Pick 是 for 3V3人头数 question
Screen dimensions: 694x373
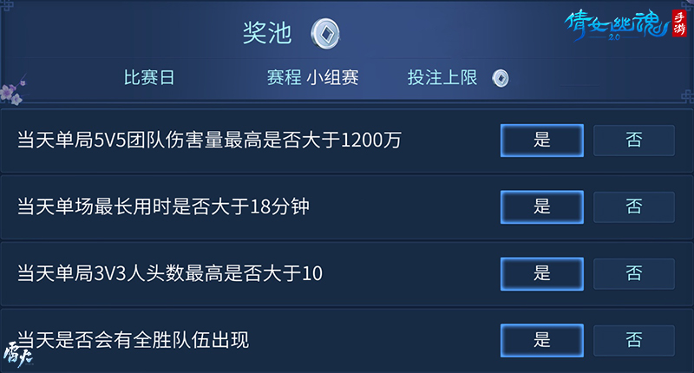coord(542,274)
